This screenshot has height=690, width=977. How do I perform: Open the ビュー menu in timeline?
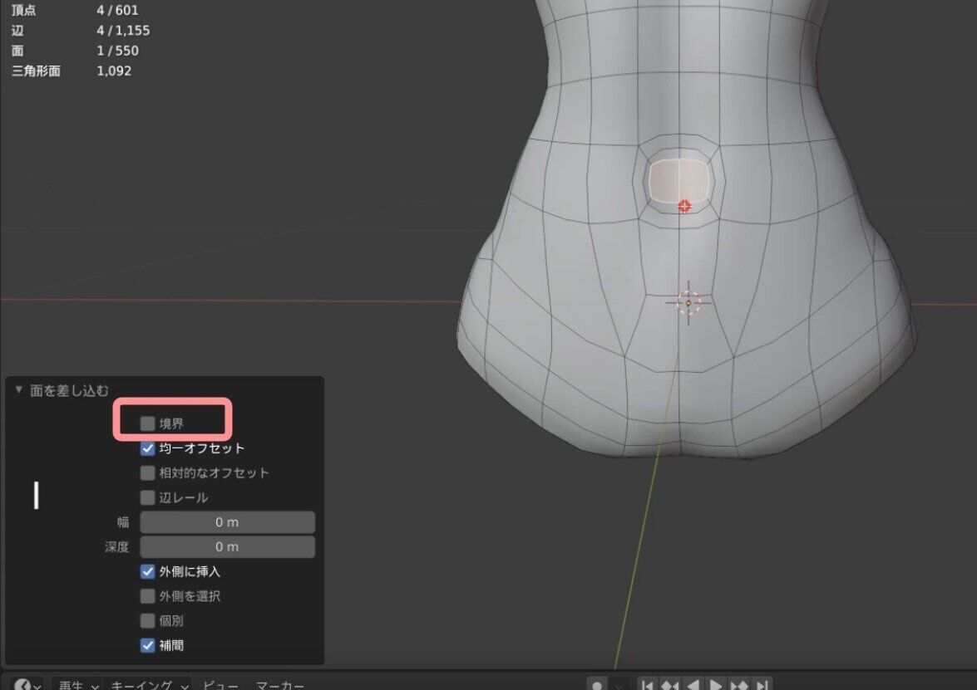tap(220, 685)
